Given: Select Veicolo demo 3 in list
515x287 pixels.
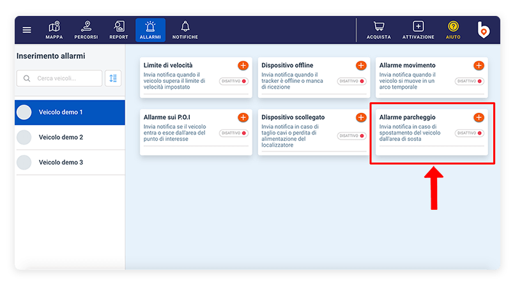Looking at the screenshot, I should pyautogui.click(x=61, y=163).
